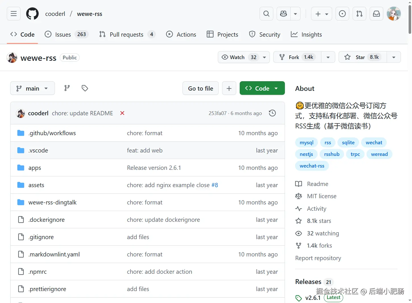Open the .dockerignore file
Image resolution: width=412 pixels, height=303 pixels.
pyautogui.click(x=46, y=220)
